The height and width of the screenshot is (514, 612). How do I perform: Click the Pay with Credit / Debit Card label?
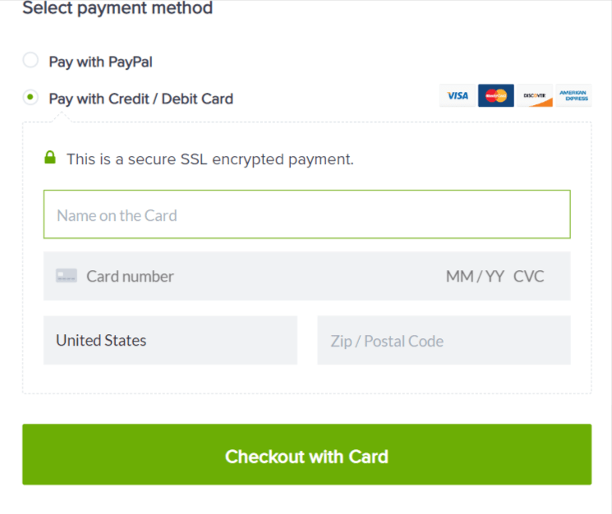pyautogui.click(x=141, y=99)
